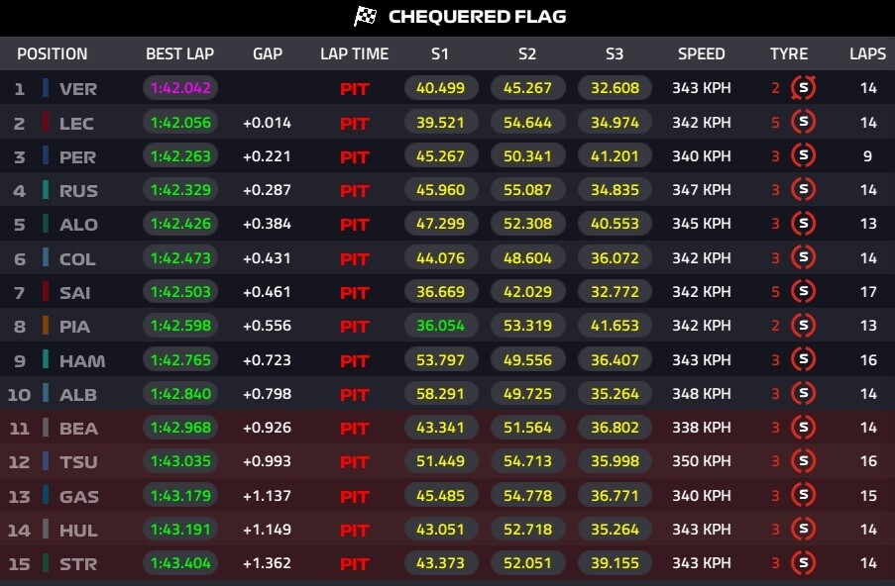The width and height of the screenshot is (895, 586).
Task: Click the PIT status for ALB
Action: (x=354, y=394)
